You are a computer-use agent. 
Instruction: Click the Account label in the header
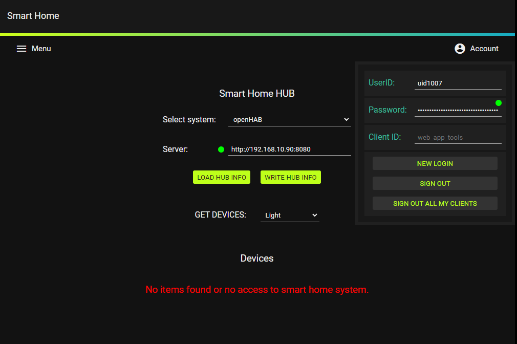pos(484,48)
